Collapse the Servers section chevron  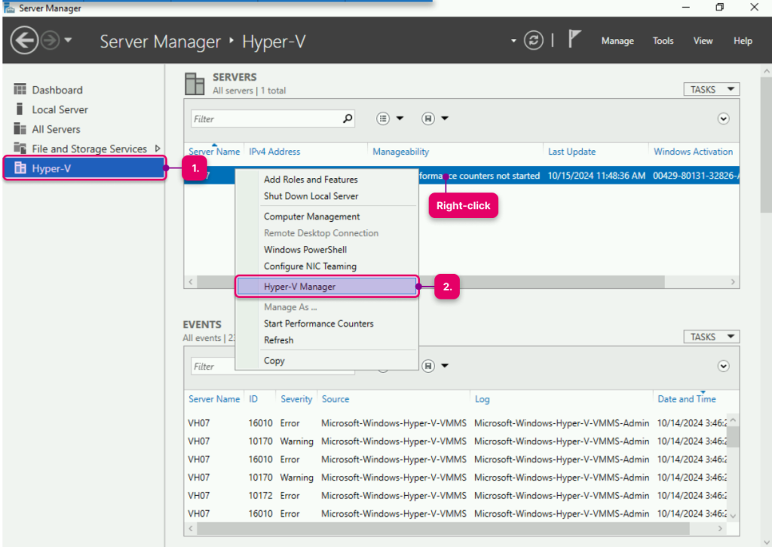point(724,118)
